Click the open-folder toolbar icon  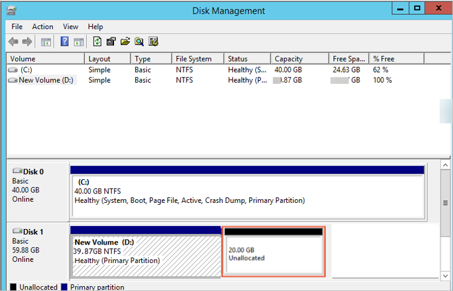125,42
